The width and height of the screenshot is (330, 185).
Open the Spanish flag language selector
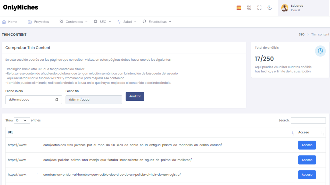(239, 8)
